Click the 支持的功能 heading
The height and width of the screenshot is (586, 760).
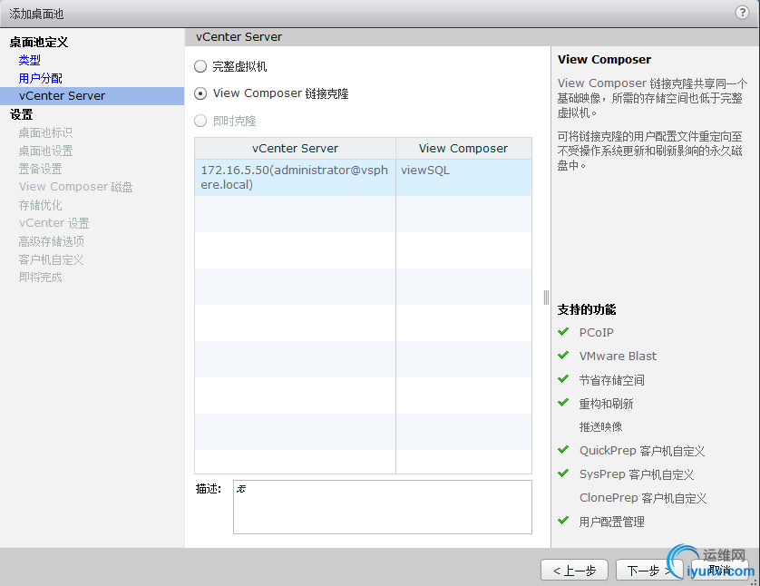(x=587, y=309)
